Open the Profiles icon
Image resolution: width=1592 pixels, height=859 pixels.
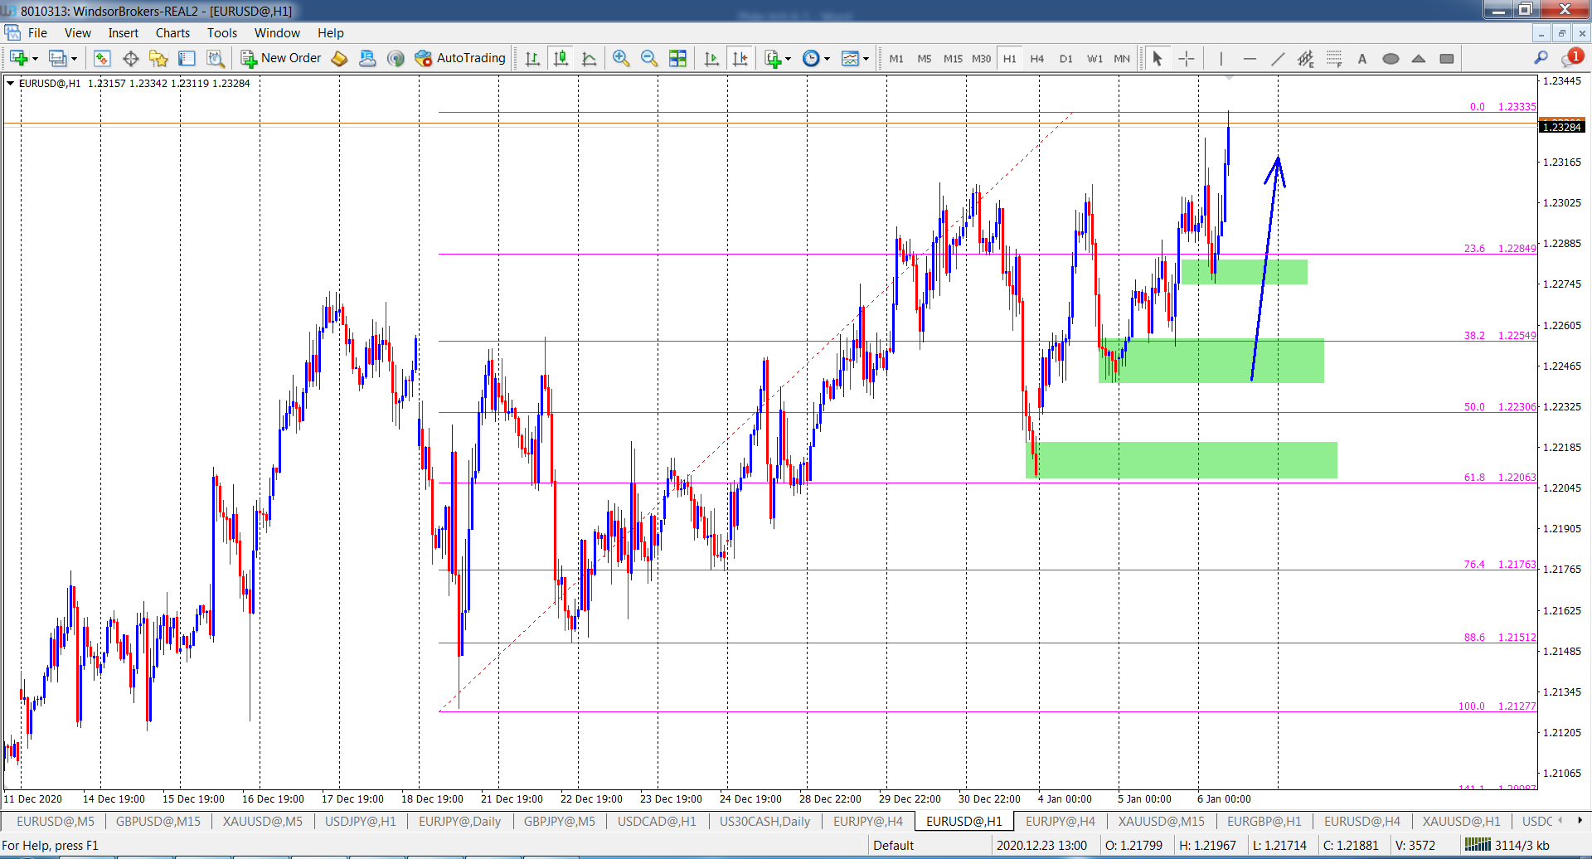57,58
